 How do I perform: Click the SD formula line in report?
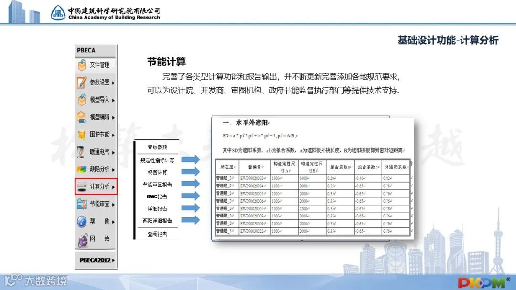tap(259, 135)
